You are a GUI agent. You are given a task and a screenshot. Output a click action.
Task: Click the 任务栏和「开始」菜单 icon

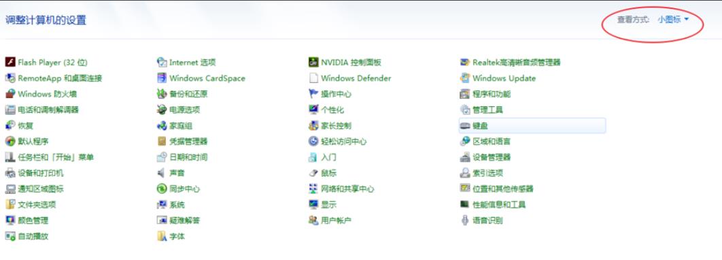(10, 157)
